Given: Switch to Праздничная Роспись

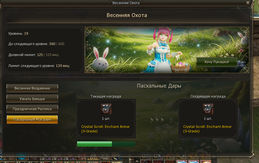Looking at the screenshot, I should 32,109.
